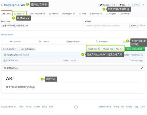Viewport: 147px width, 115px height.
Task: Open fangfang233 author link in commit row
Action: (13, 55)
